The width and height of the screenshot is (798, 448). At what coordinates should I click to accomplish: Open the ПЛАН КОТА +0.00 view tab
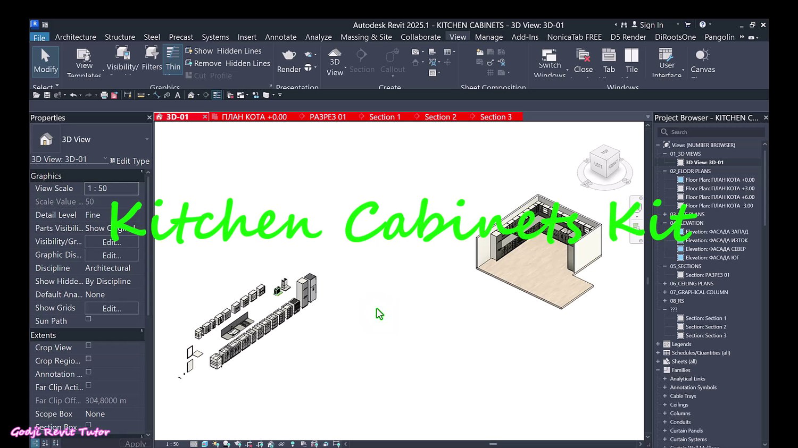point(254,117)
